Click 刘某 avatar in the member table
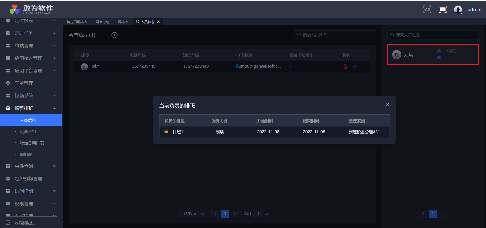The image size is (486, 228). 84,67
